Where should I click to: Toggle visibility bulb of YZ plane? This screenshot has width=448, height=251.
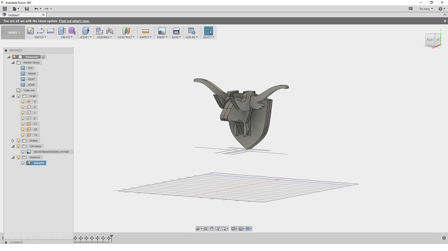[23, 135]
